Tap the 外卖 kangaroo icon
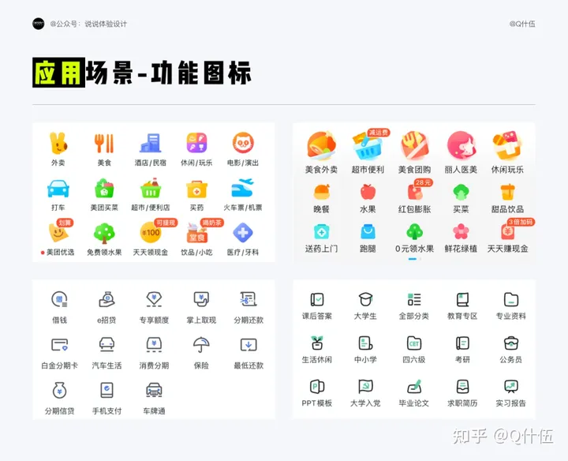This screenshot has width=568, height=461. (x=58, y=143)
